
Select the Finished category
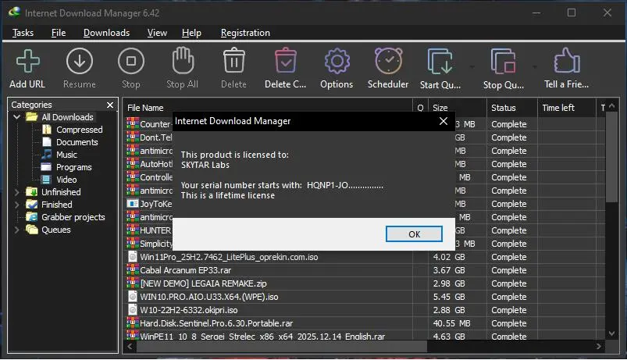pos(57,205)
